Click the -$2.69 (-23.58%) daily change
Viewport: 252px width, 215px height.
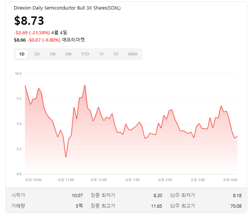(32, 33)
